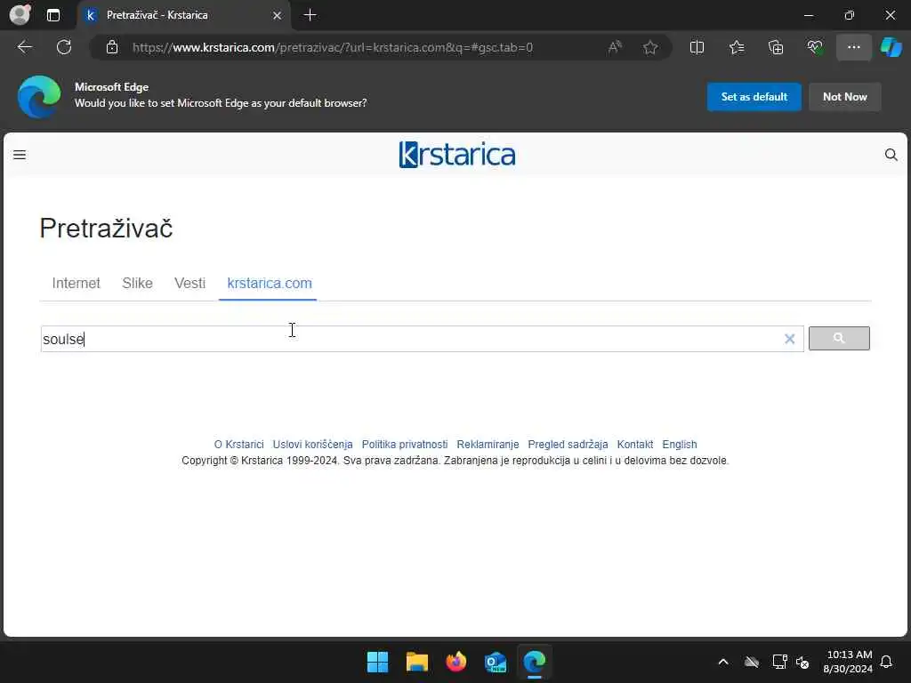Open Politika privatnosti link
This screenshot has width=911, height=683.
(x=405, y=445)
